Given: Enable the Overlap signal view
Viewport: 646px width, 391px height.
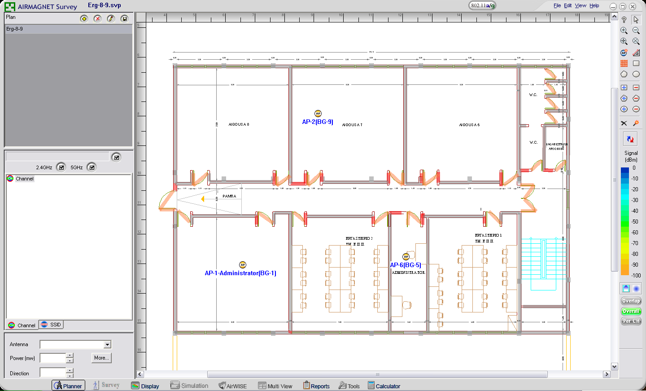Looking at the screenshot, I should pyautogui.click(x=631, y=301).
